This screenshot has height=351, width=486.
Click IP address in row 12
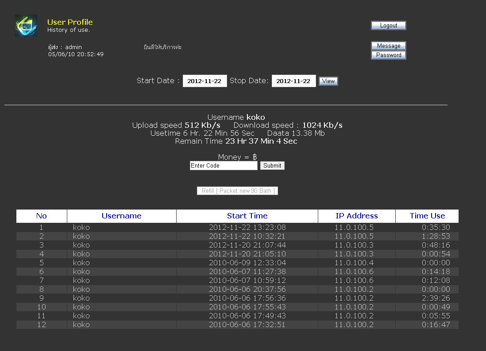pyautogui.click(x=354, y=324)
